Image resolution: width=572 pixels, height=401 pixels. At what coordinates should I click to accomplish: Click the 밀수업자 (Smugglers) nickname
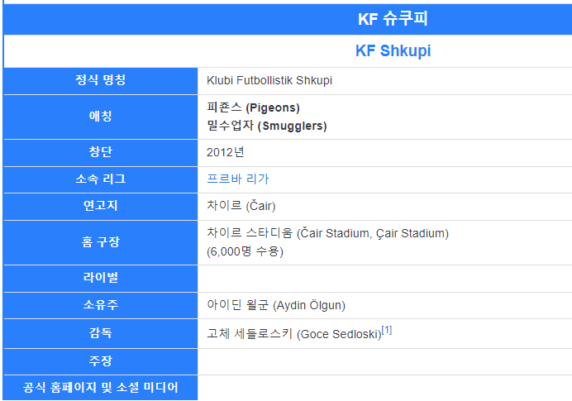[x=267, y=126]
